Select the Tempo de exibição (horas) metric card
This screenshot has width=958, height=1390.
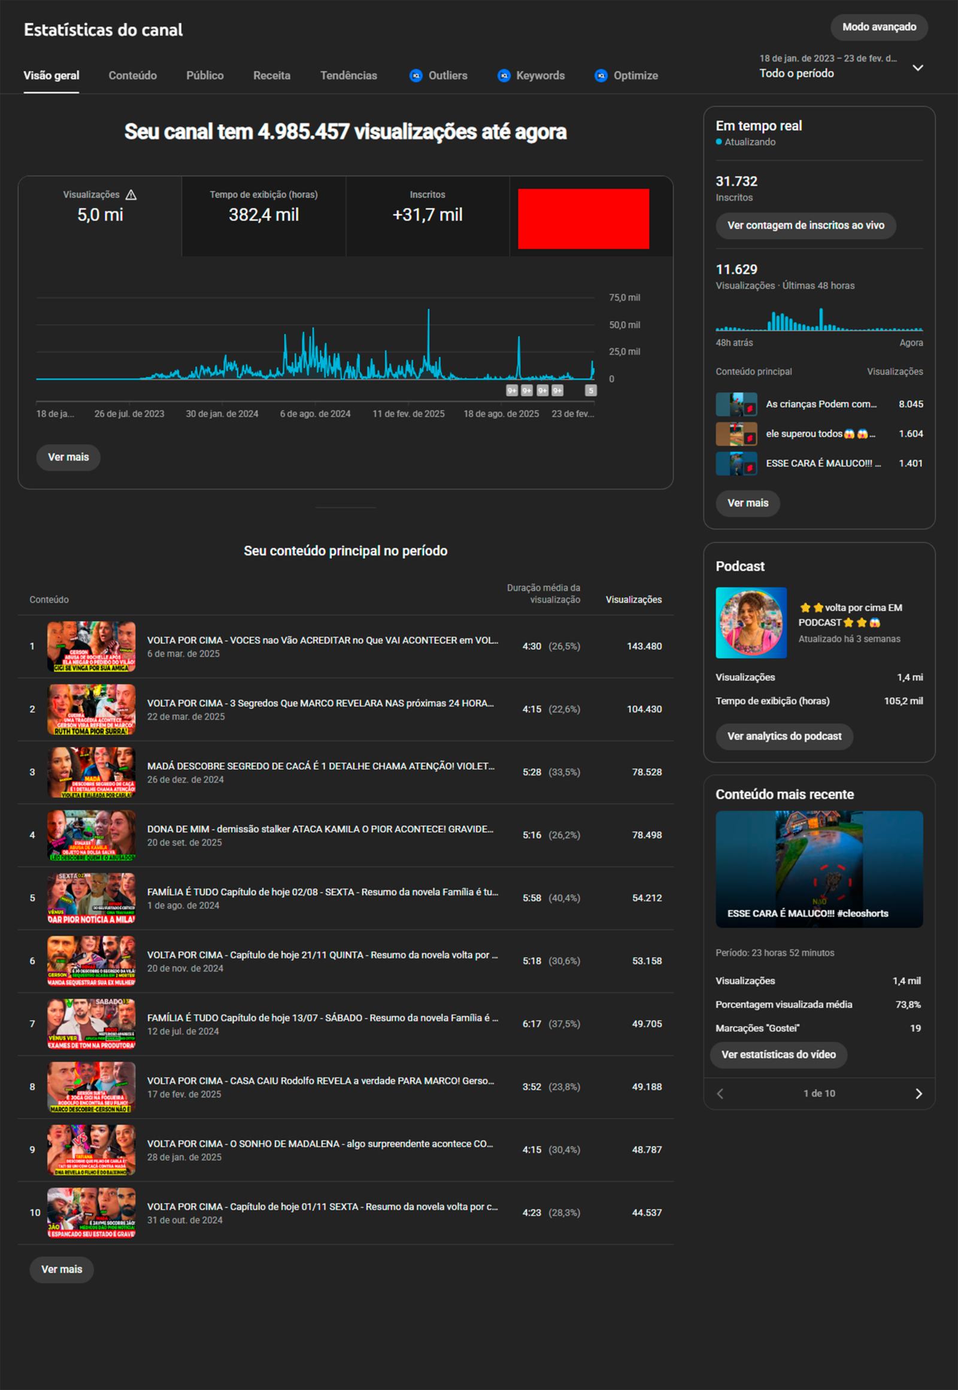pyautogui.click(x=263, y=216)
